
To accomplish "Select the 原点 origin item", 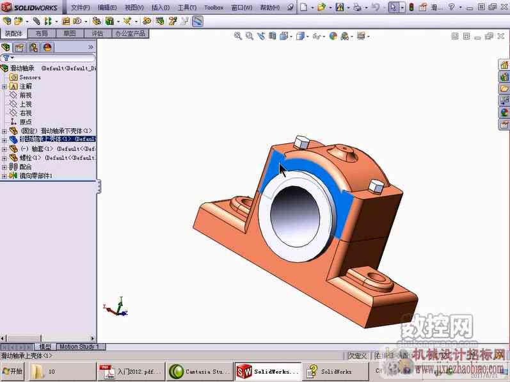I will tap(26, 122).
